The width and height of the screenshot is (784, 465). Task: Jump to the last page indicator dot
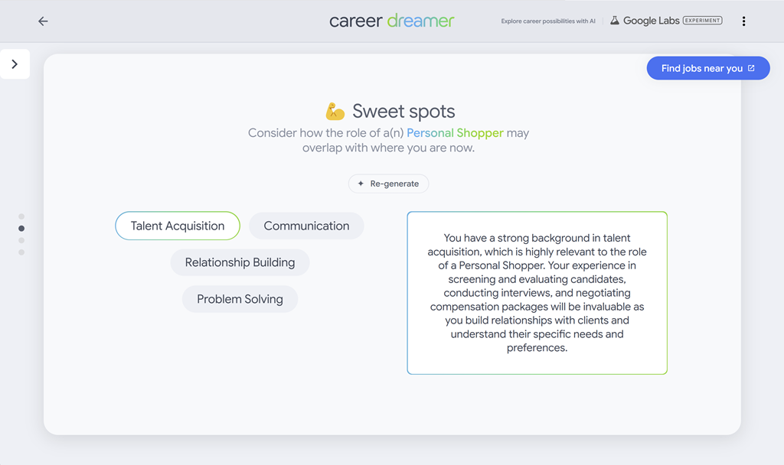[21, 252]
